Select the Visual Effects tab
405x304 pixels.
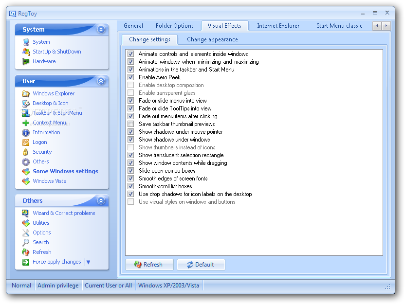click(x=224, y=26)
